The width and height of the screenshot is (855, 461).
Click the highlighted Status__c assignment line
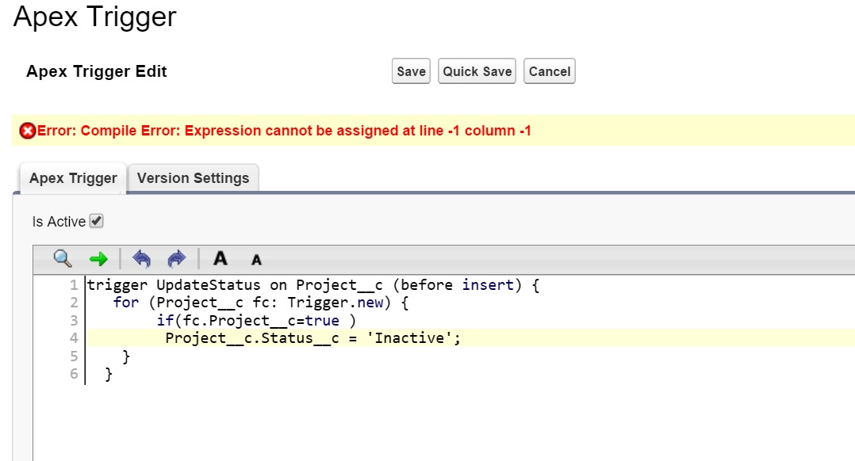(312, 338)
